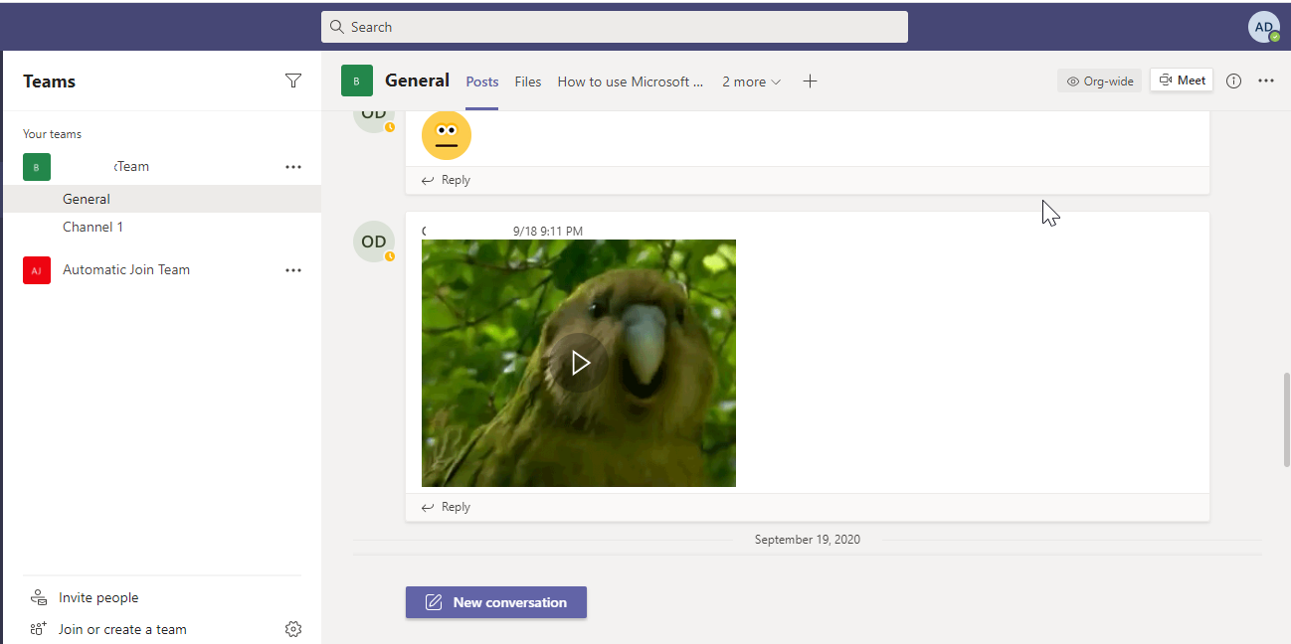Click the Join or create a team icon

[x=39, y=629]
